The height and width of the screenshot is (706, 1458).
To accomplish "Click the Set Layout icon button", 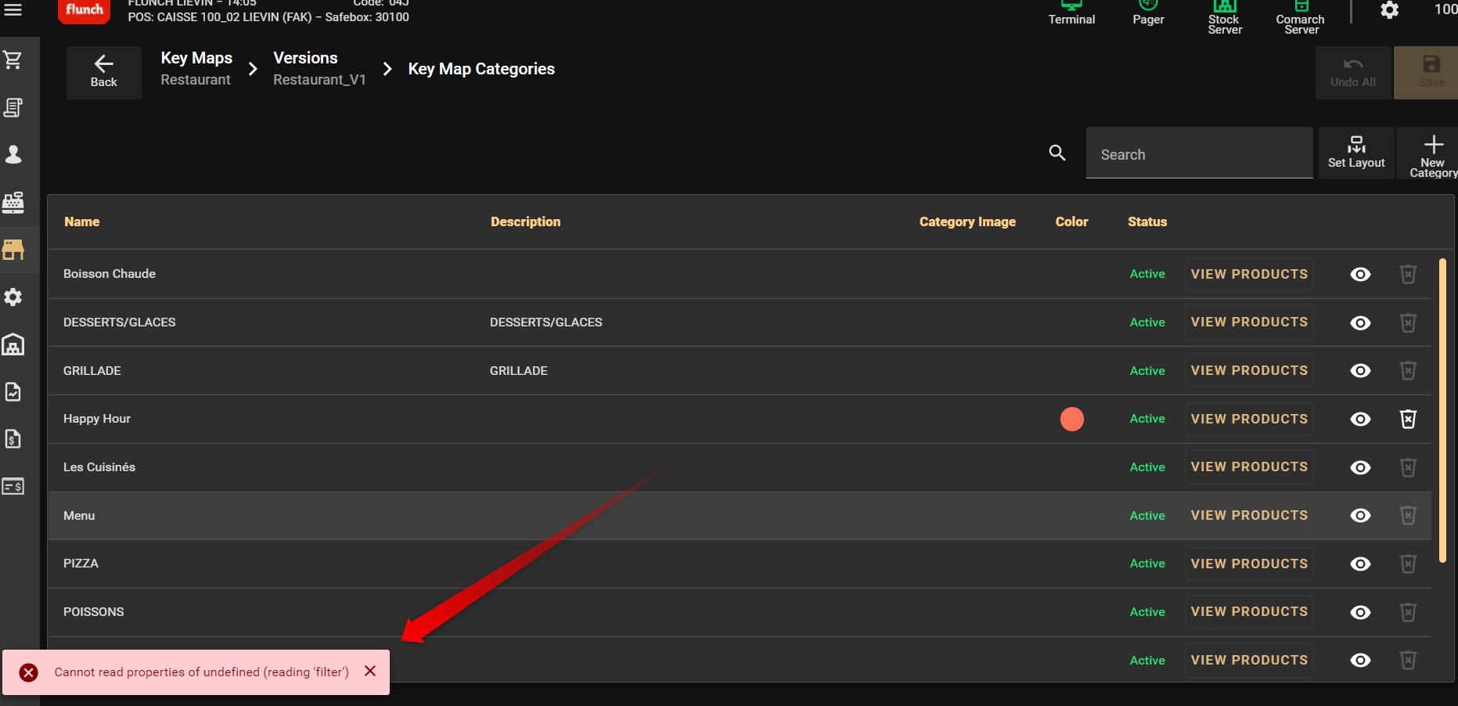I will click(1356, 153).
